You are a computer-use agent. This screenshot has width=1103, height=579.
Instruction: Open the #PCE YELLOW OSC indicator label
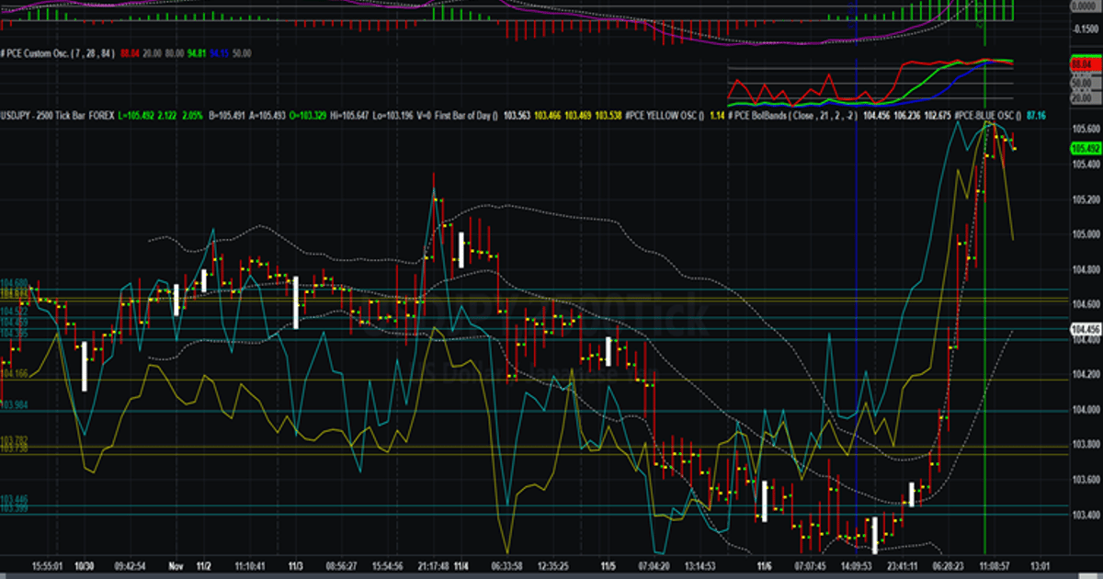(x=663, y=115)
